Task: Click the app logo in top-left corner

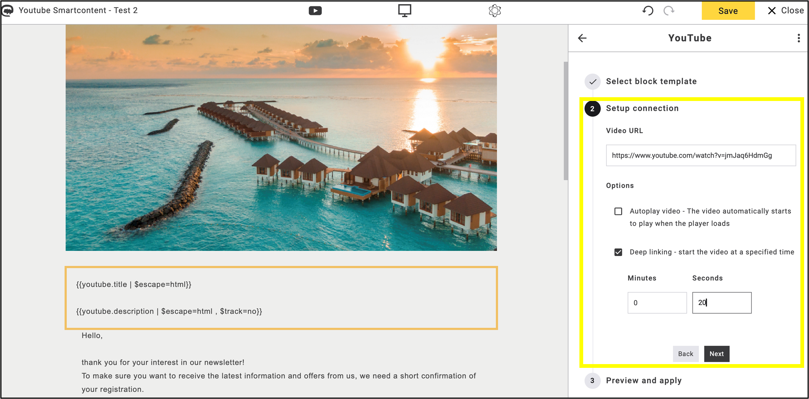Action: tap(8, 11)
